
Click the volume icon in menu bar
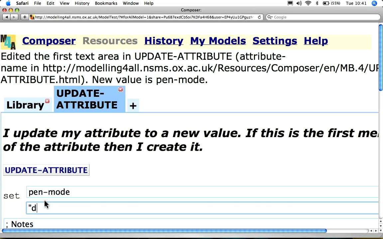pyautogui.click(x=299, y=3)
